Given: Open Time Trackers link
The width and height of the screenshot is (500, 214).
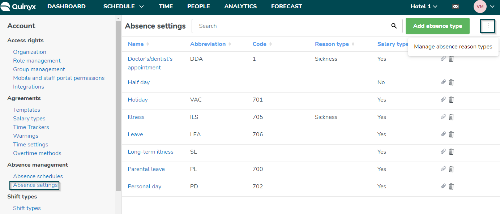Looking at the screenshot, I should (31, 127).
